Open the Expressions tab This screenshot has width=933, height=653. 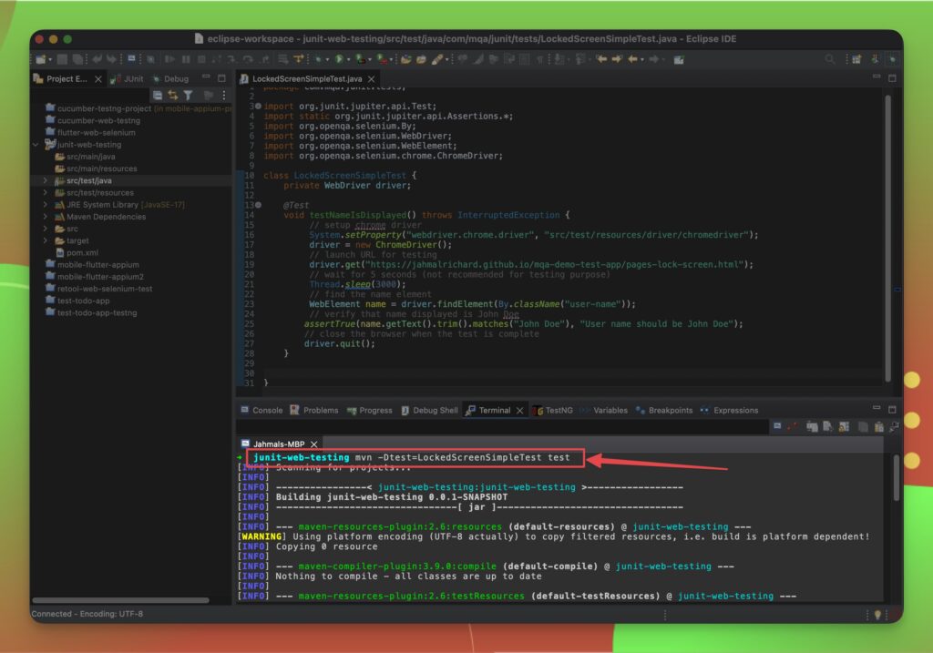point(730,411)
